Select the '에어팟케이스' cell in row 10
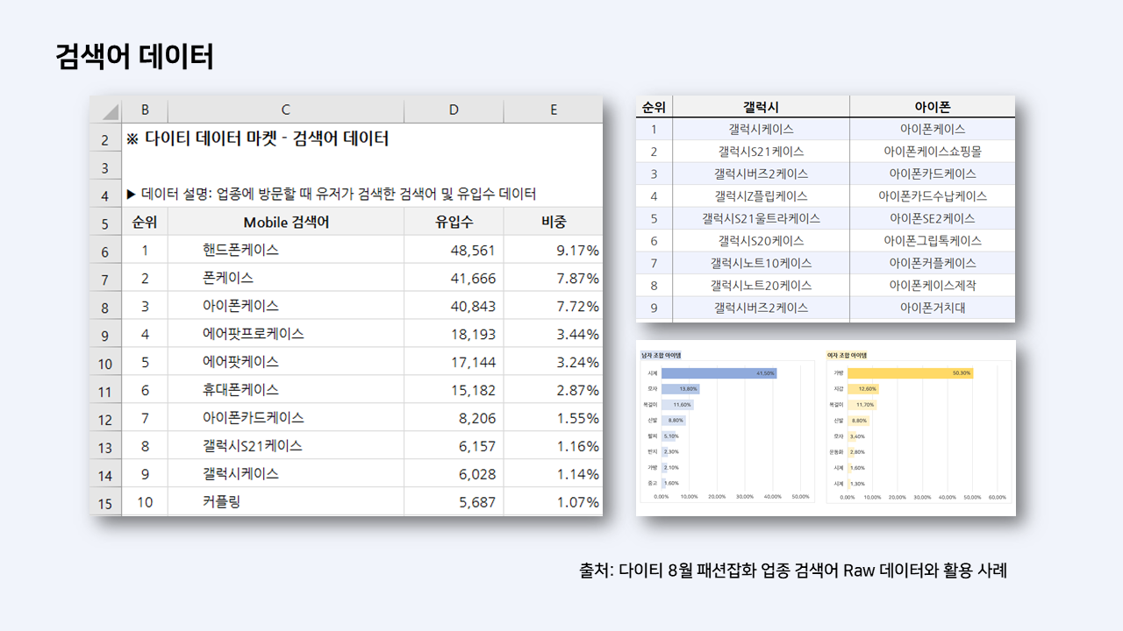Image resolution: width=1123 pixels, height=631 pixels. pyautogui.click(x=286, y=362)
